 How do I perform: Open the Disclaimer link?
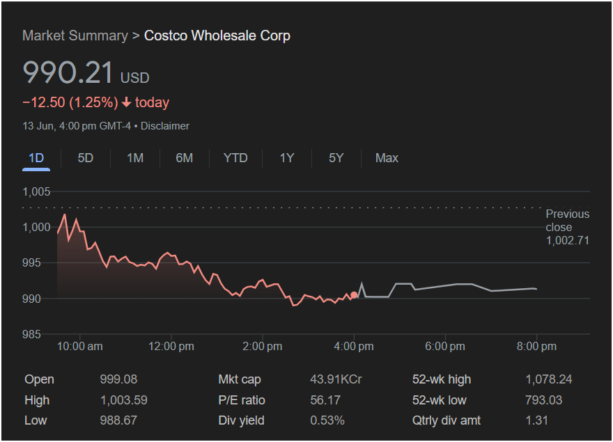(x=165, y=126)
